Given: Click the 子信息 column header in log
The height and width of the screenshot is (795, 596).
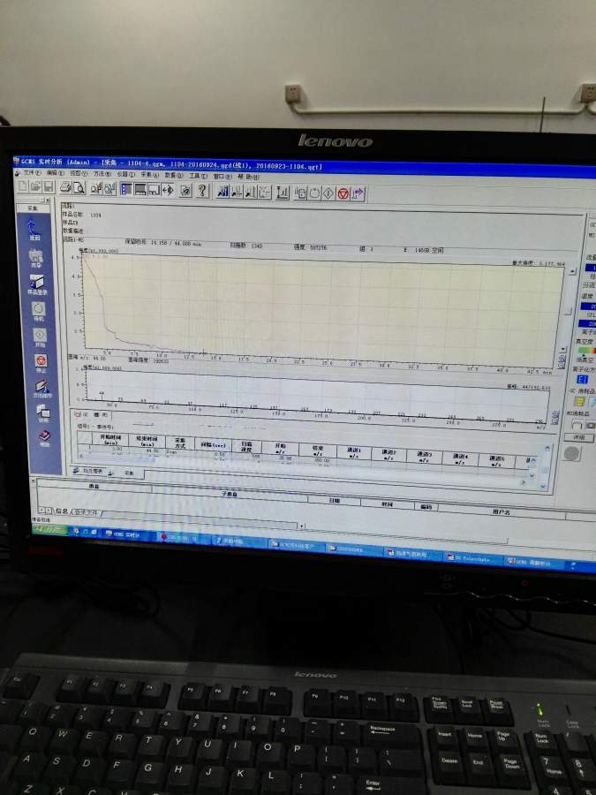Looking at the screenshot, I should point(229,494).
